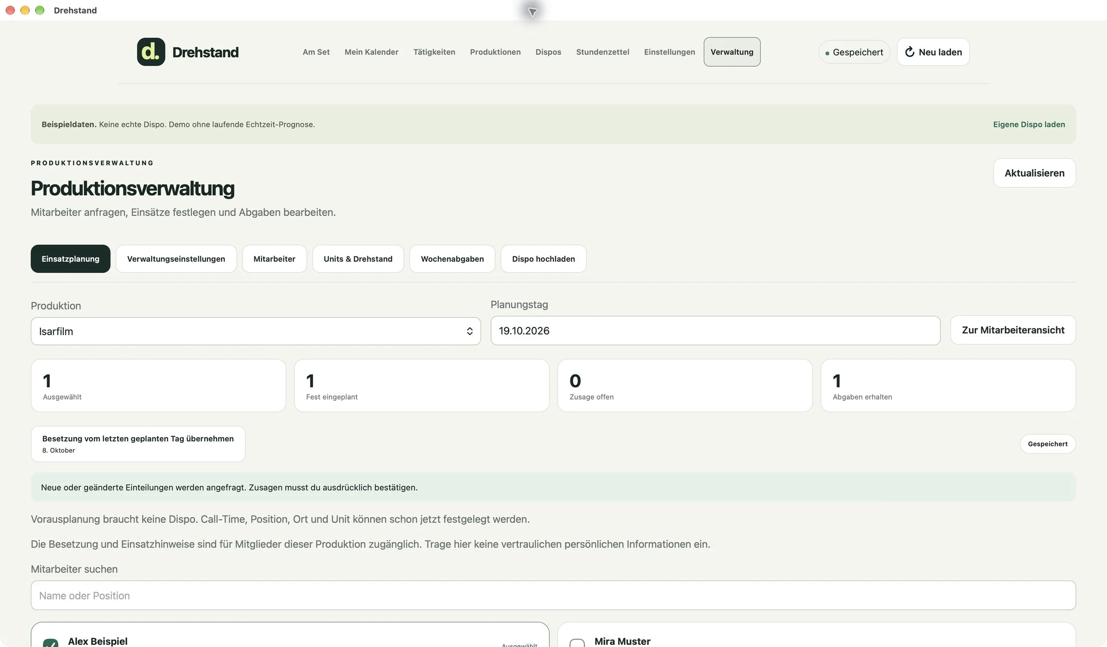Go to Mein Kalender in navigation
The image size is (1107, 647).
tap(371, 52)
